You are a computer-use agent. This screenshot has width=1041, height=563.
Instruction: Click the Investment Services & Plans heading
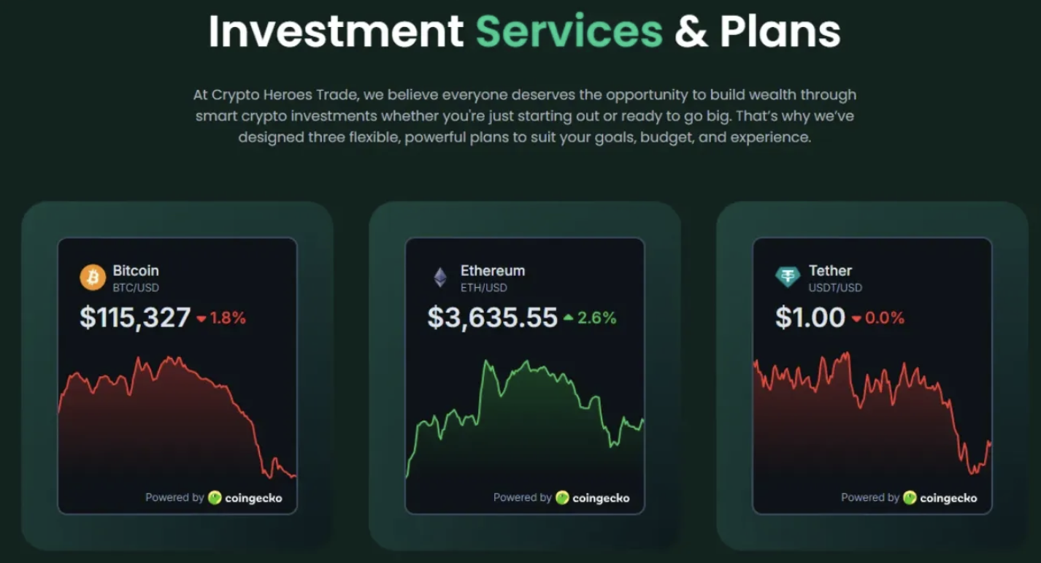point(524,31)
